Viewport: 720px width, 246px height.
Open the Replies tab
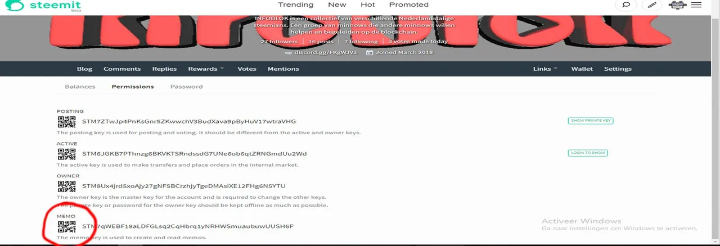pyautogui.click(x=164, y=69)
